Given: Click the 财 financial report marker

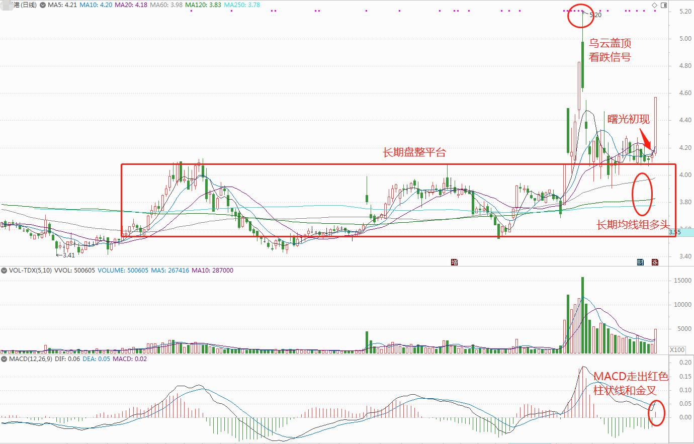Looking at the screenshot, I should [640, 262].
